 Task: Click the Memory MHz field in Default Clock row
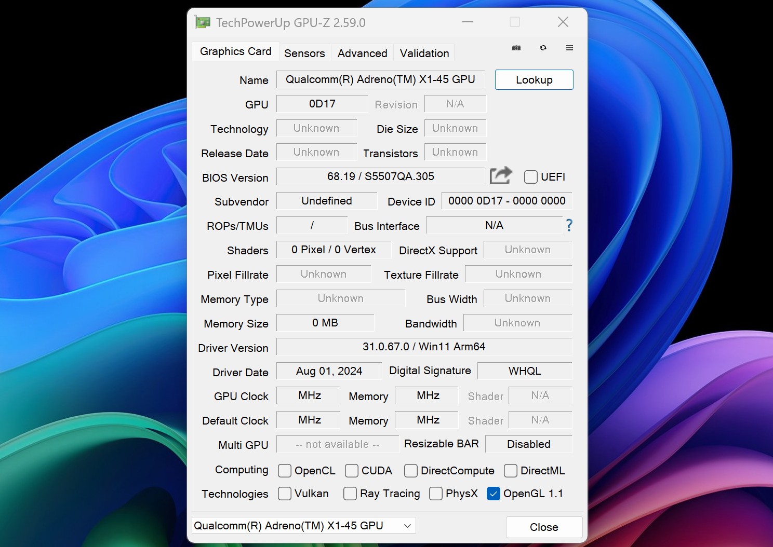(427, 420)
